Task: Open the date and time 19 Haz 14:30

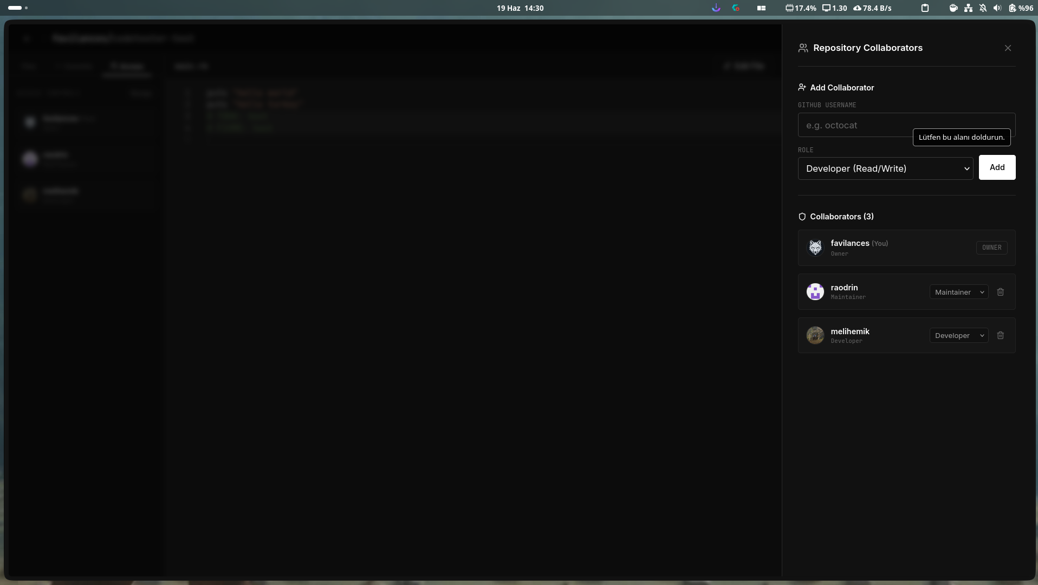Action: pyautogui.click(x=520, y=8)
